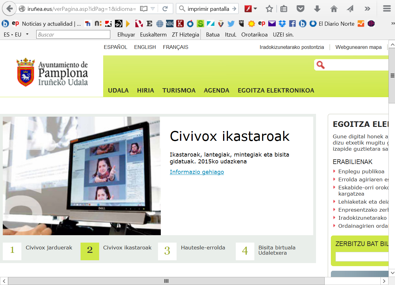This screenshot has width=395, height=285.
Task: Open the Twitter bookmark icon
Action: 231,24
